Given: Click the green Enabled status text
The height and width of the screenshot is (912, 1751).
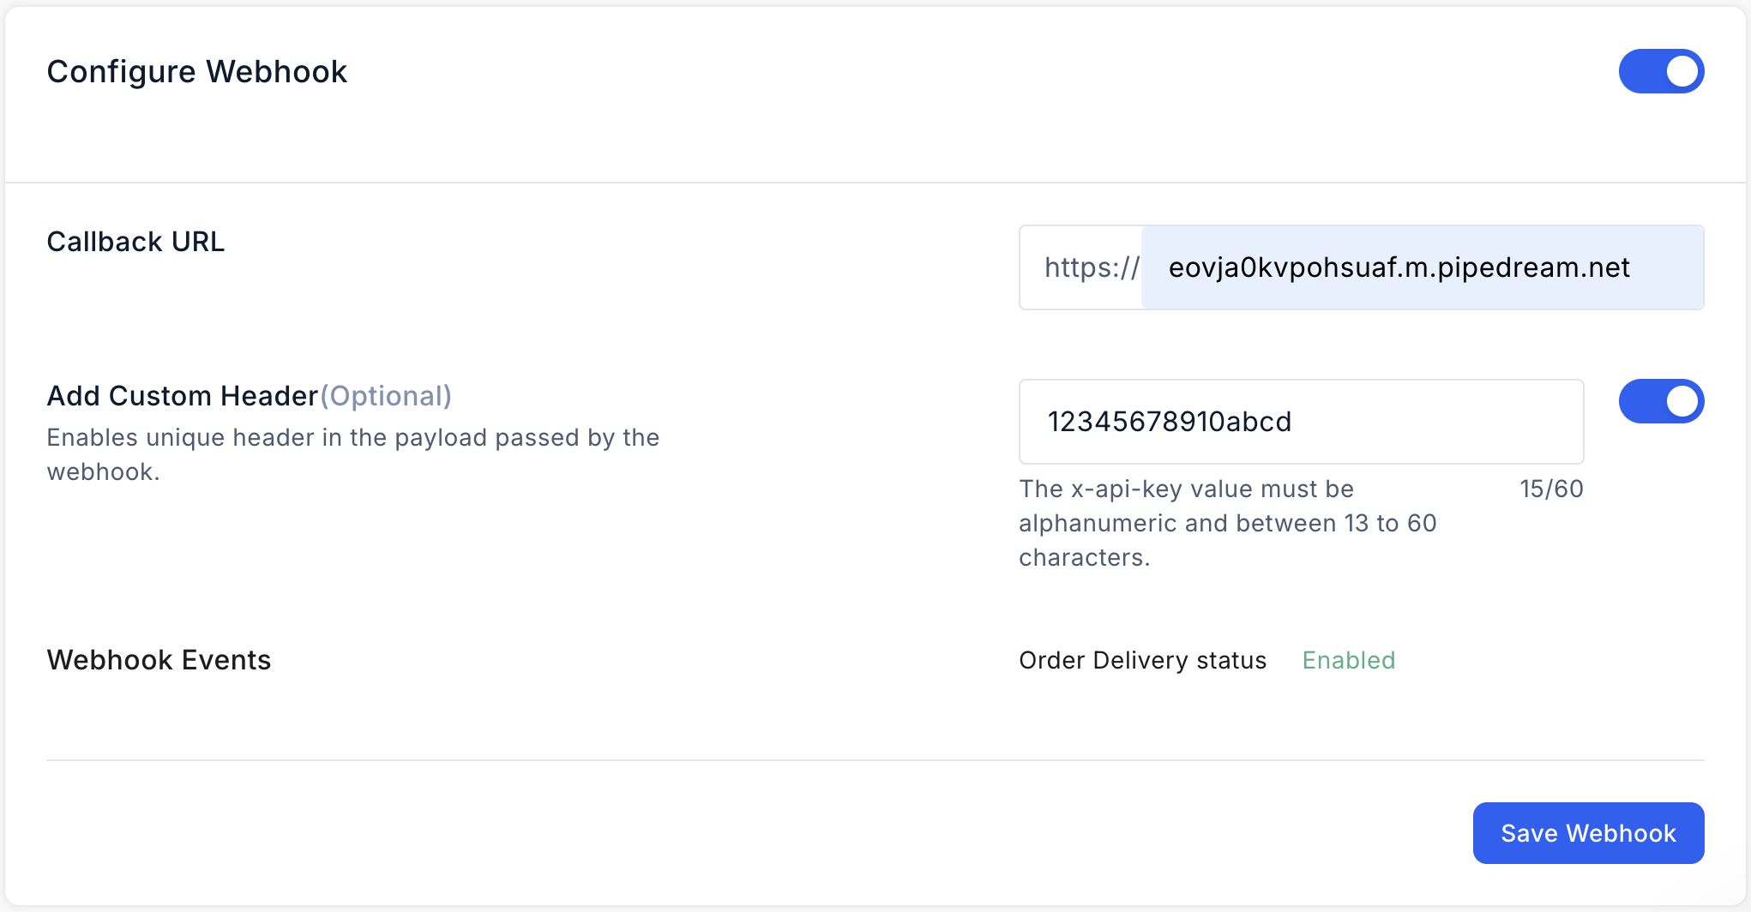Looking at the screenshot, I should 1349,660.
